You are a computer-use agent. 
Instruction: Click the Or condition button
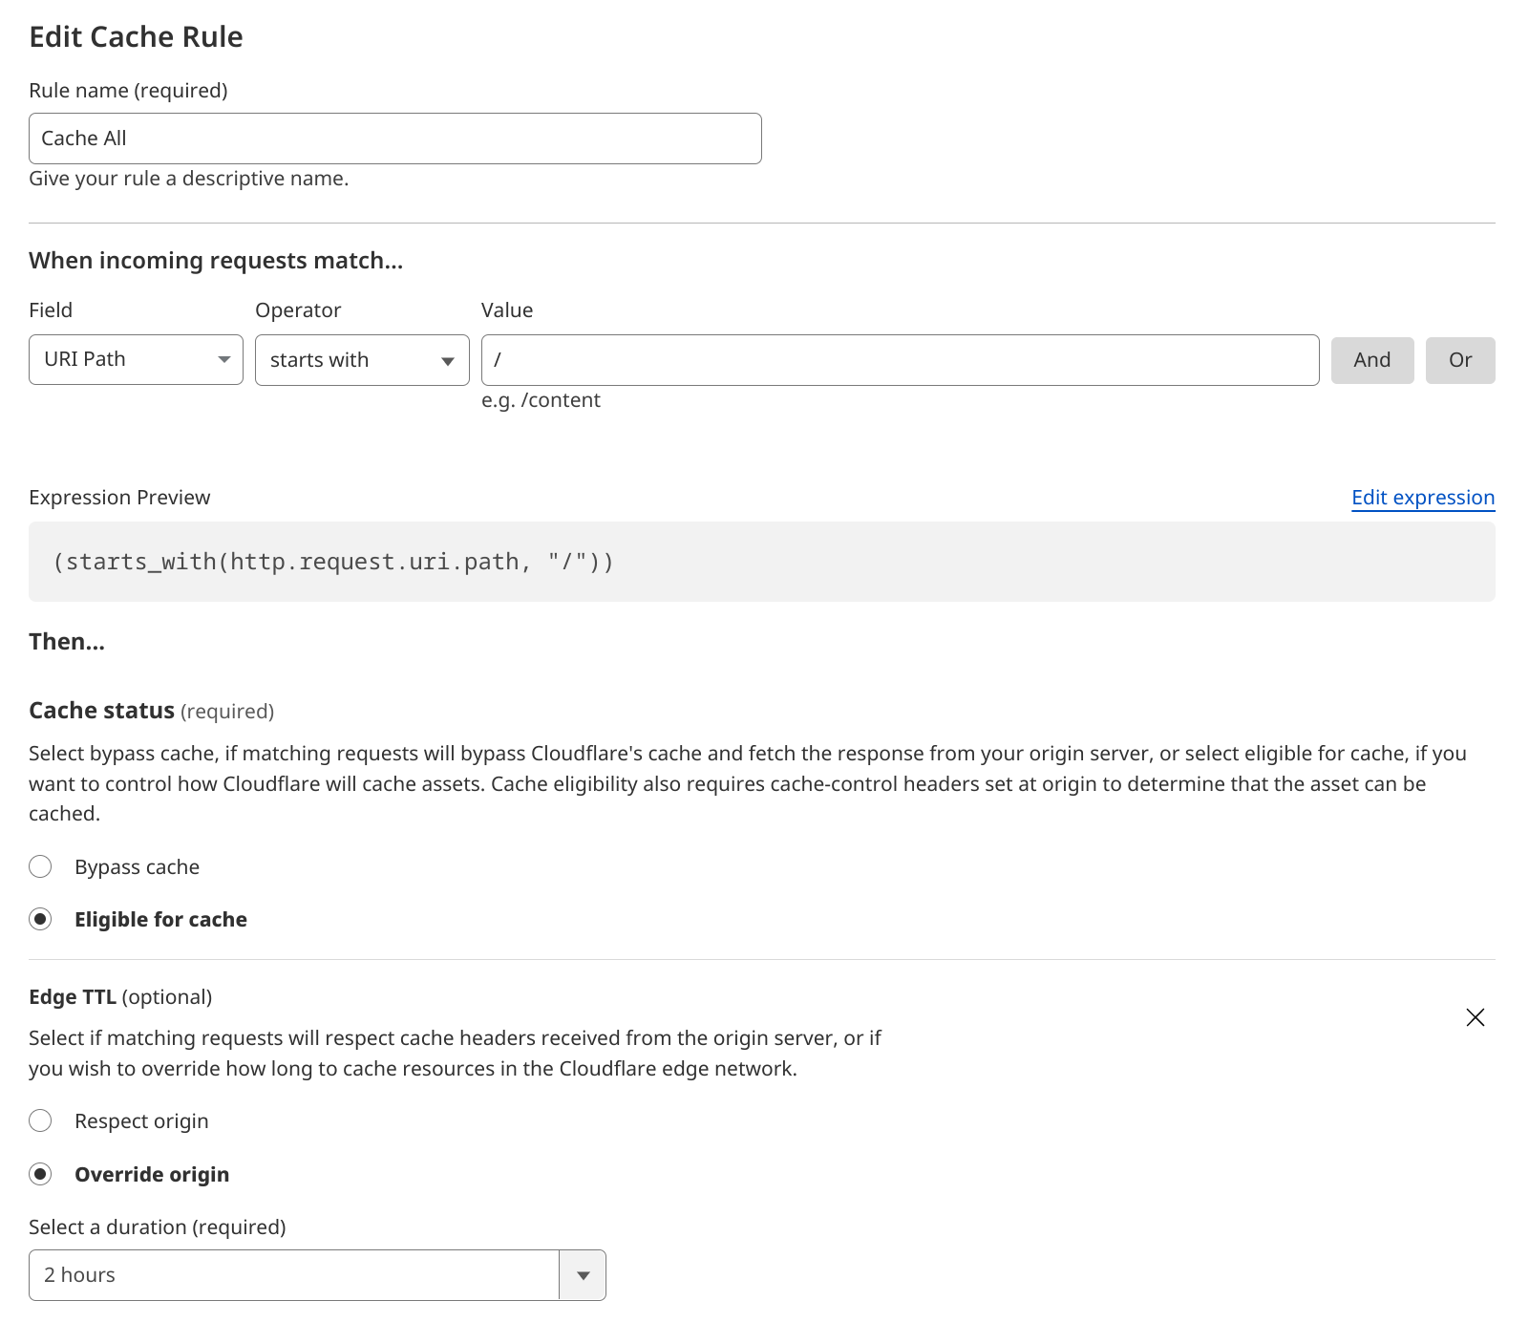pos(1460,360)
